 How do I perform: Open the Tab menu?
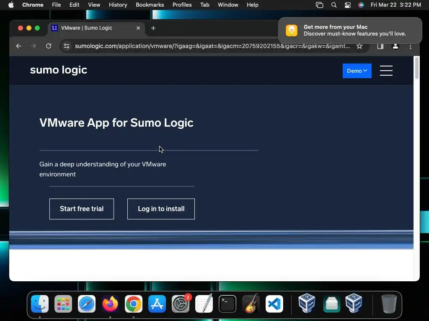(204, 5)
